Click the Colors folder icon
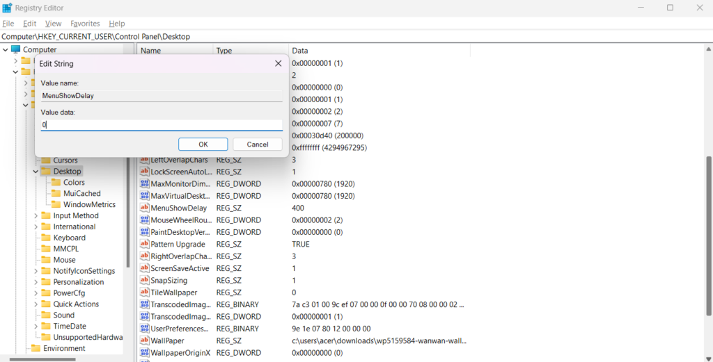The width and height of the screenshot is (713, 362). 56,182
